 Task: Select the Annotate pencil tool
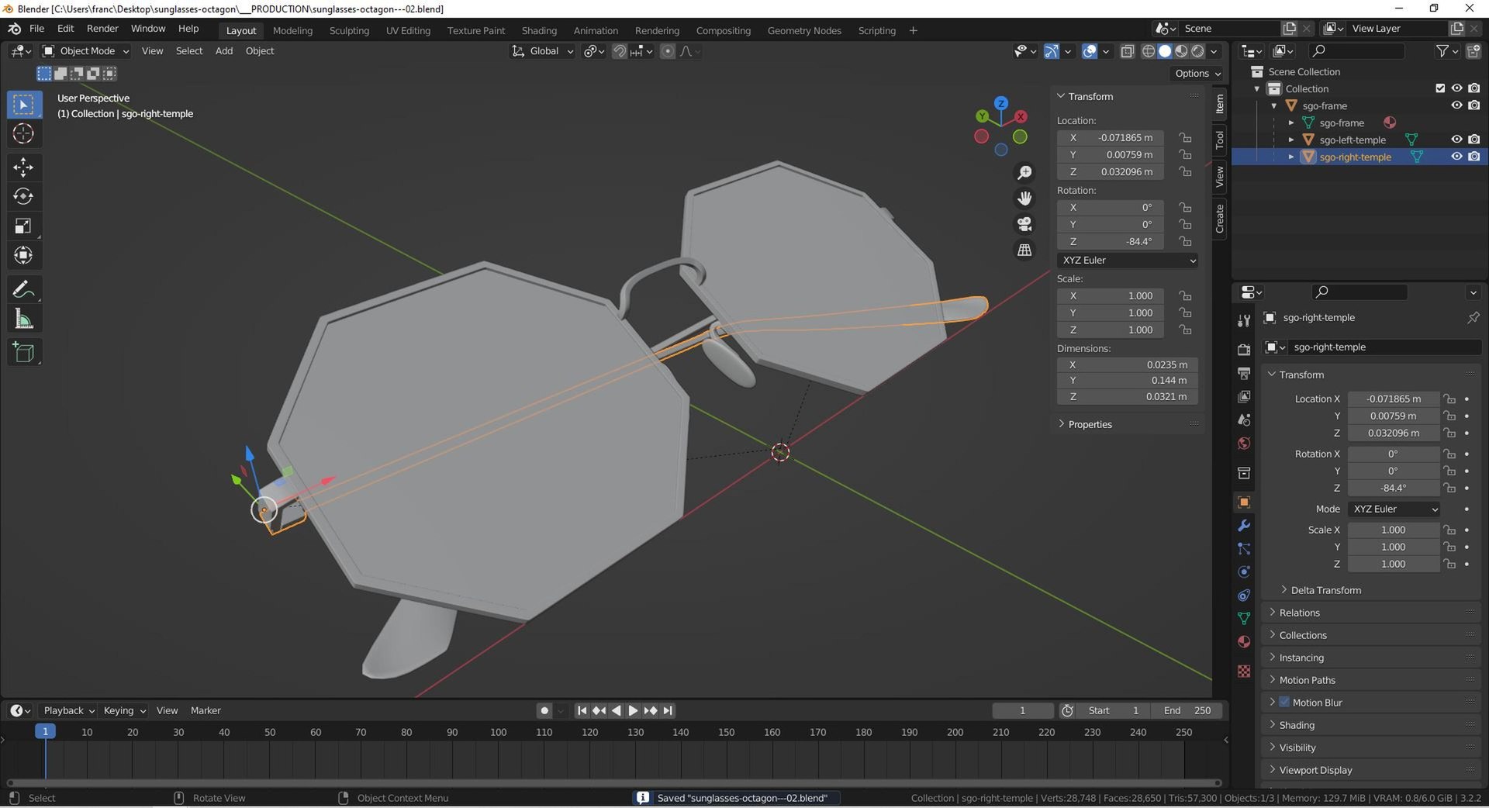[x=23, y=289]
